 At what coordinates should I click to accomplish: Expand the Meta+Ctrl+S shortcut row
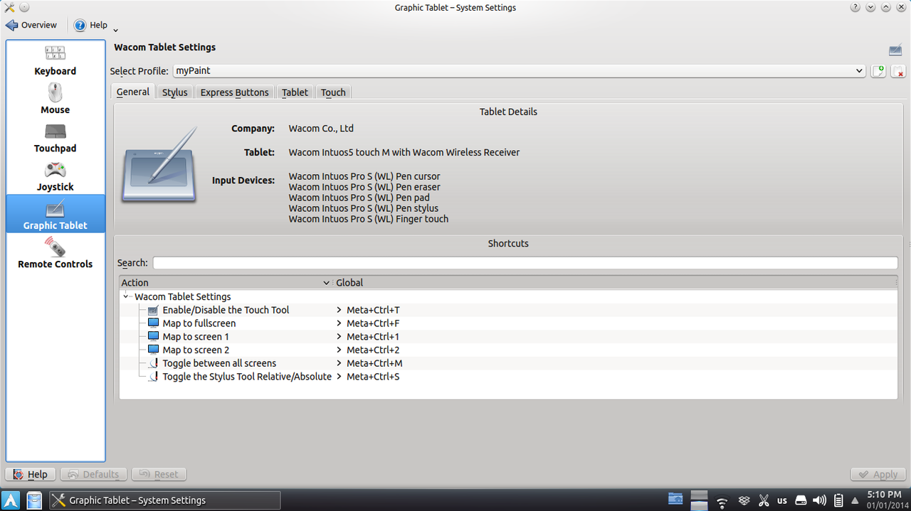(x=339, y=377)
